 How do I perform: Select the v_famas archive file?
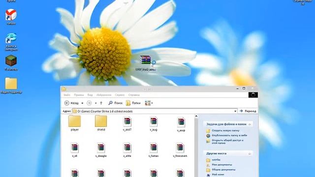pos(154,149)
